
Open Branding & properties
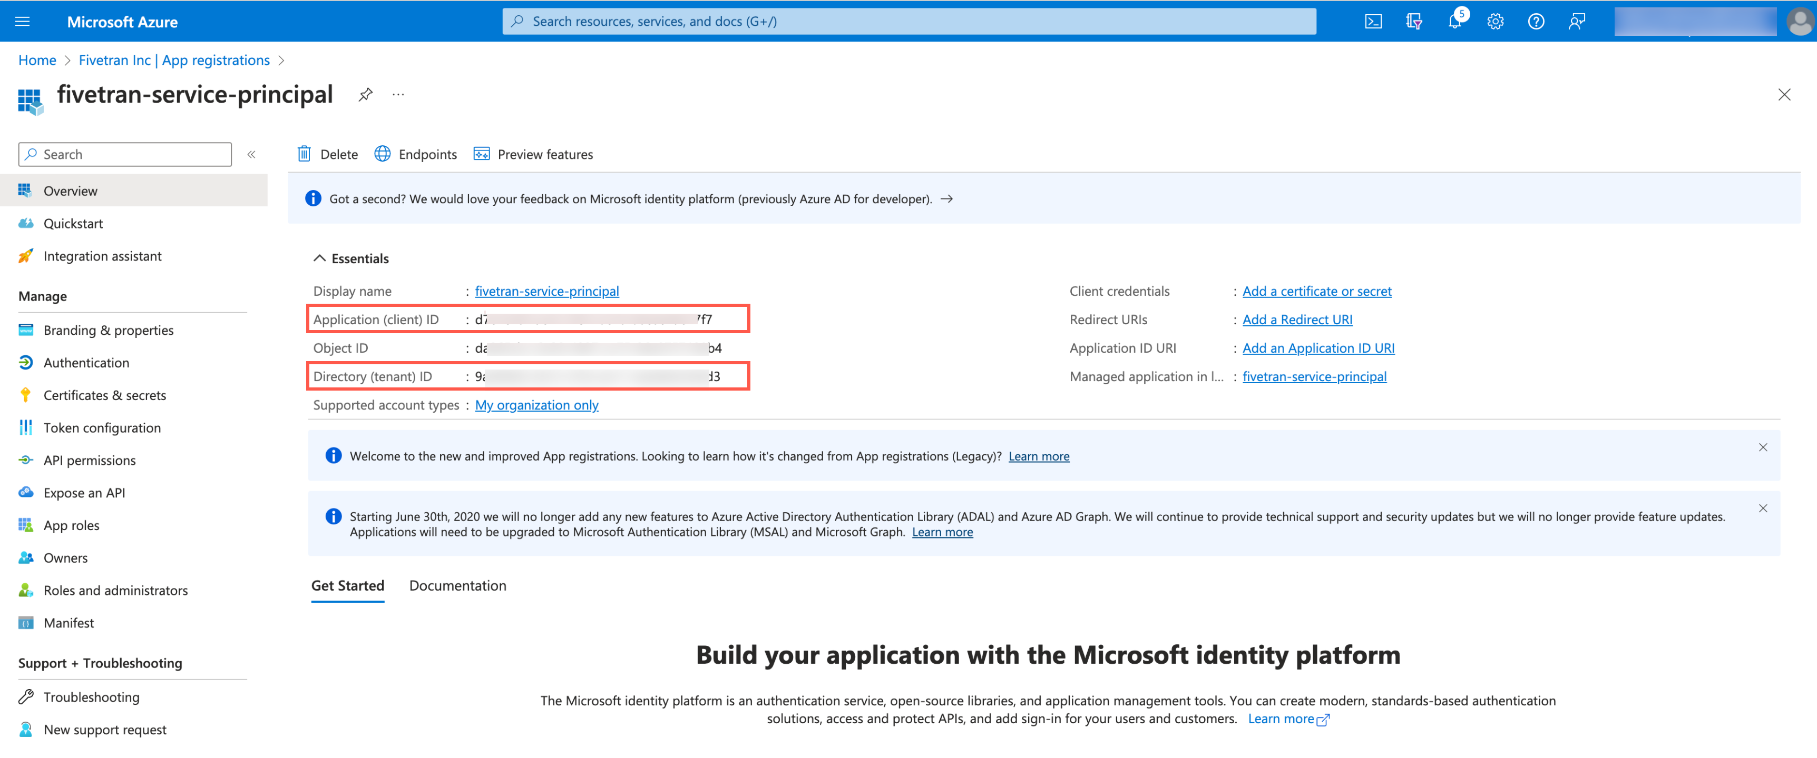pos(134,331)
